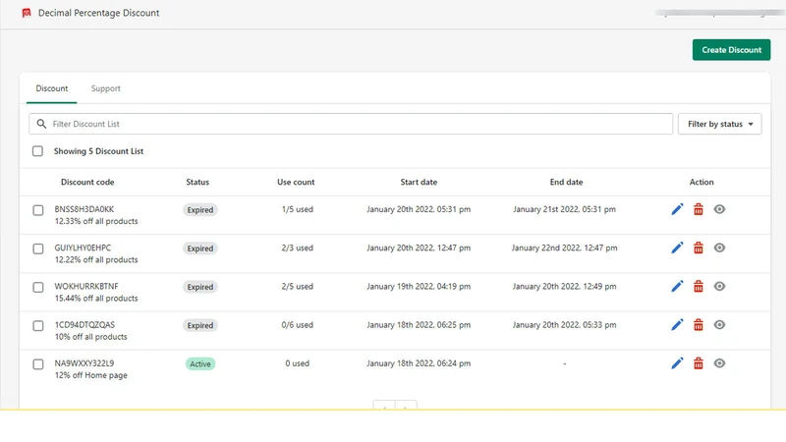Check the NA9WXXY322L9 row checkbox

(x=38, y=364)
